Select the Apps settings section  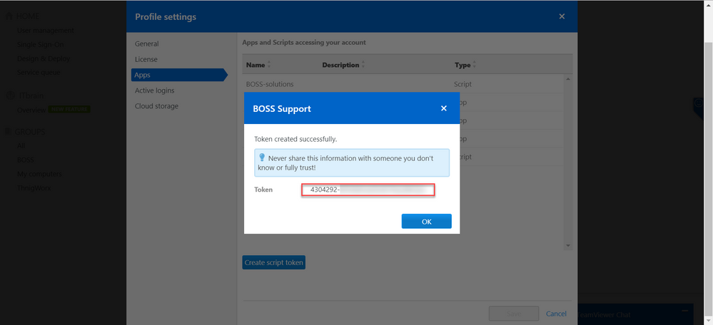click(180, 75)
